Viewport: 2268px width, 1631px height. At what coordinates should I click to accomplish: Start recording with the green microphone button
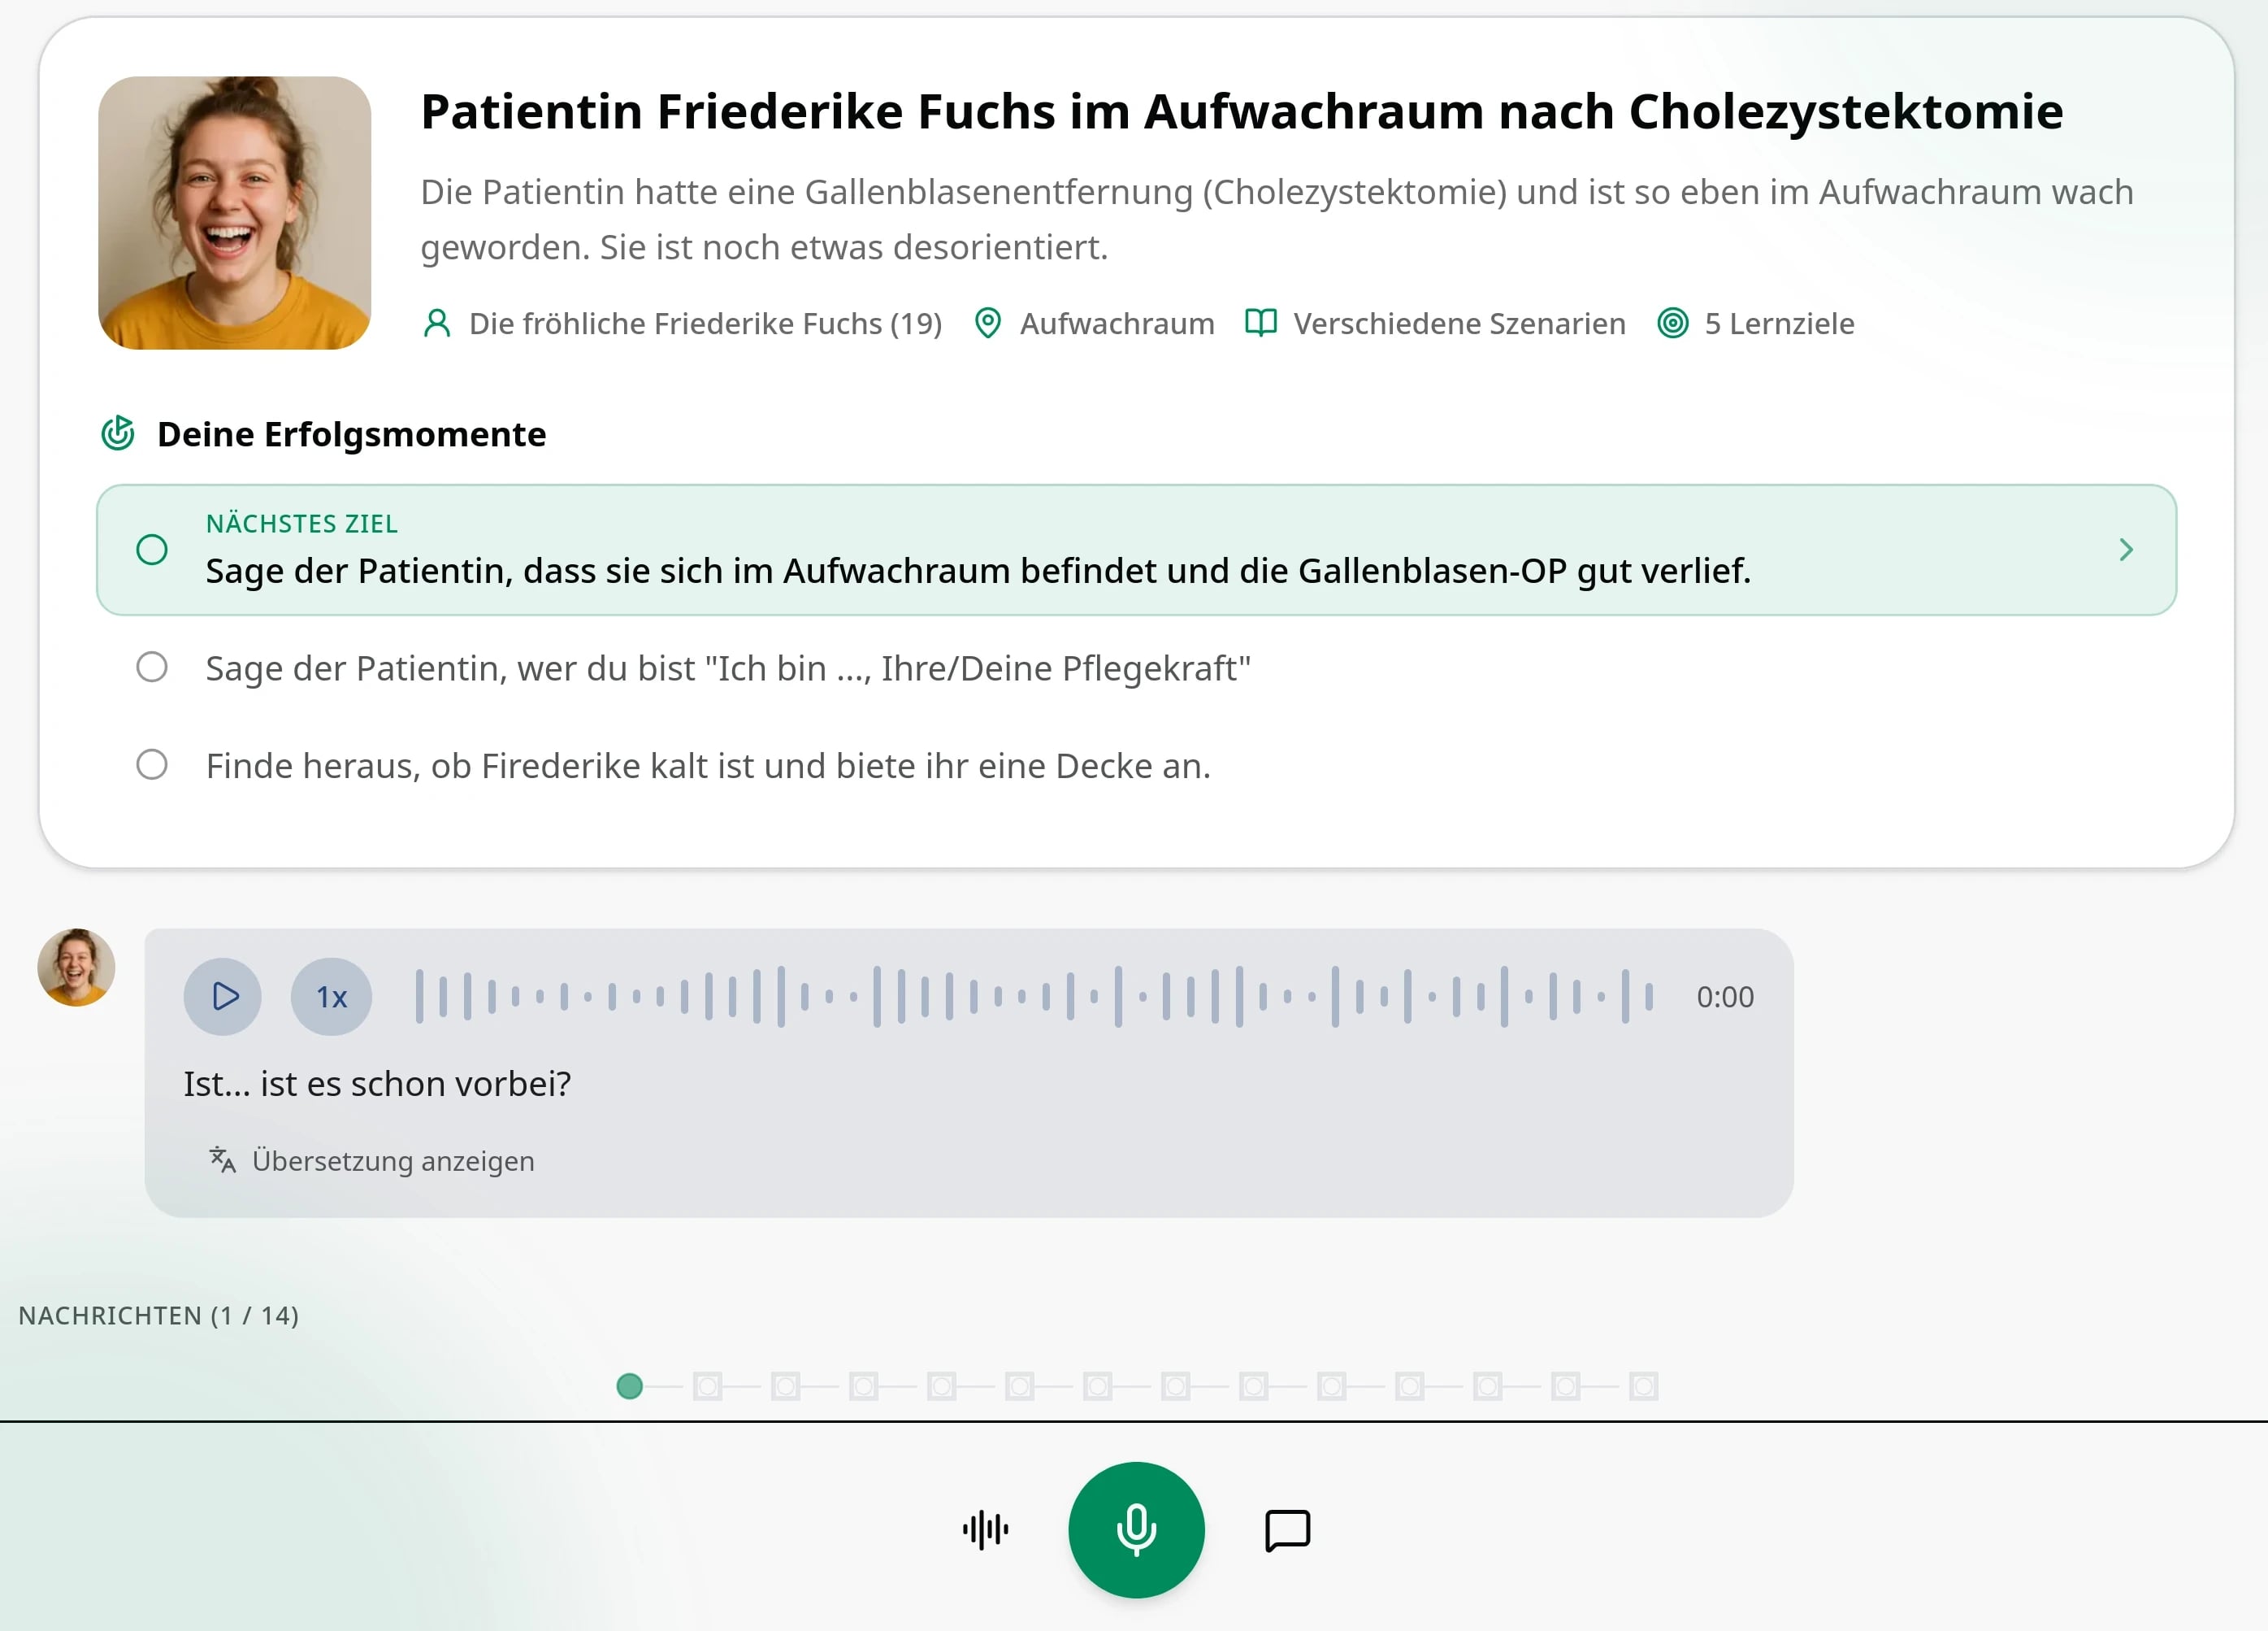pos(1136,1529)
